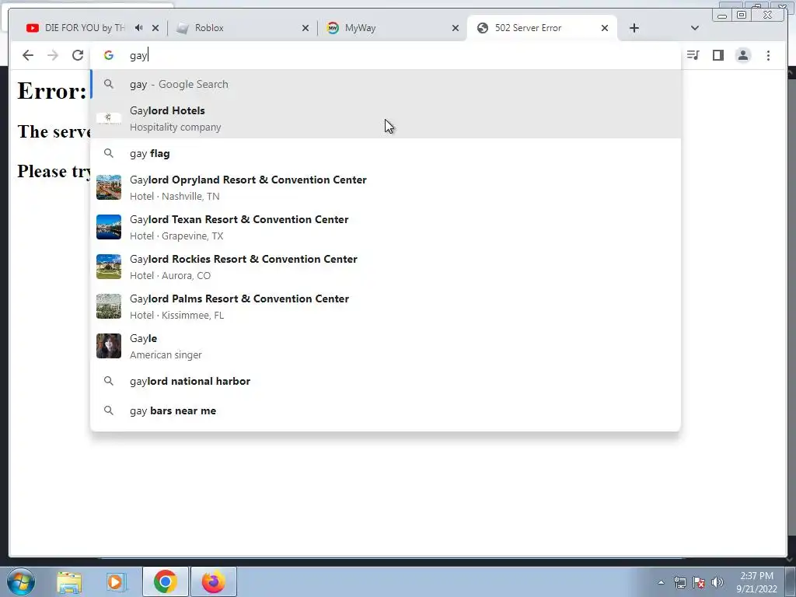Click the network tray icon

[x=679, y=582]
